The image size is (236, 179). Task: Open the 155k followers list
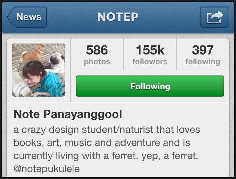pos(150,54)
